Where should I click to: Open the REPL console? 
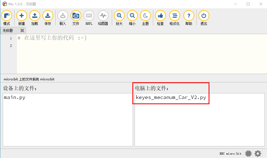pos(89,18)
